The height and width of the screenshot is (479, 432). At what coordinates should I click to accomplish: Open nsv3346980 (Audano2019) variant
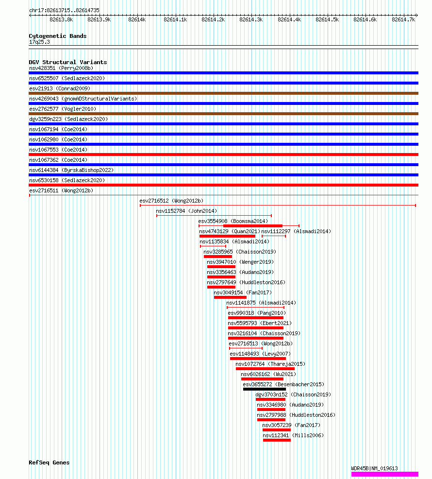tap(290, 405)
